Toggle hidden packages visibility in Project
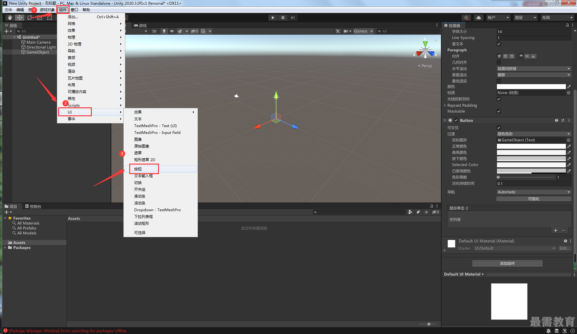Viewport: 577px width, 334px height. point(435,212)
